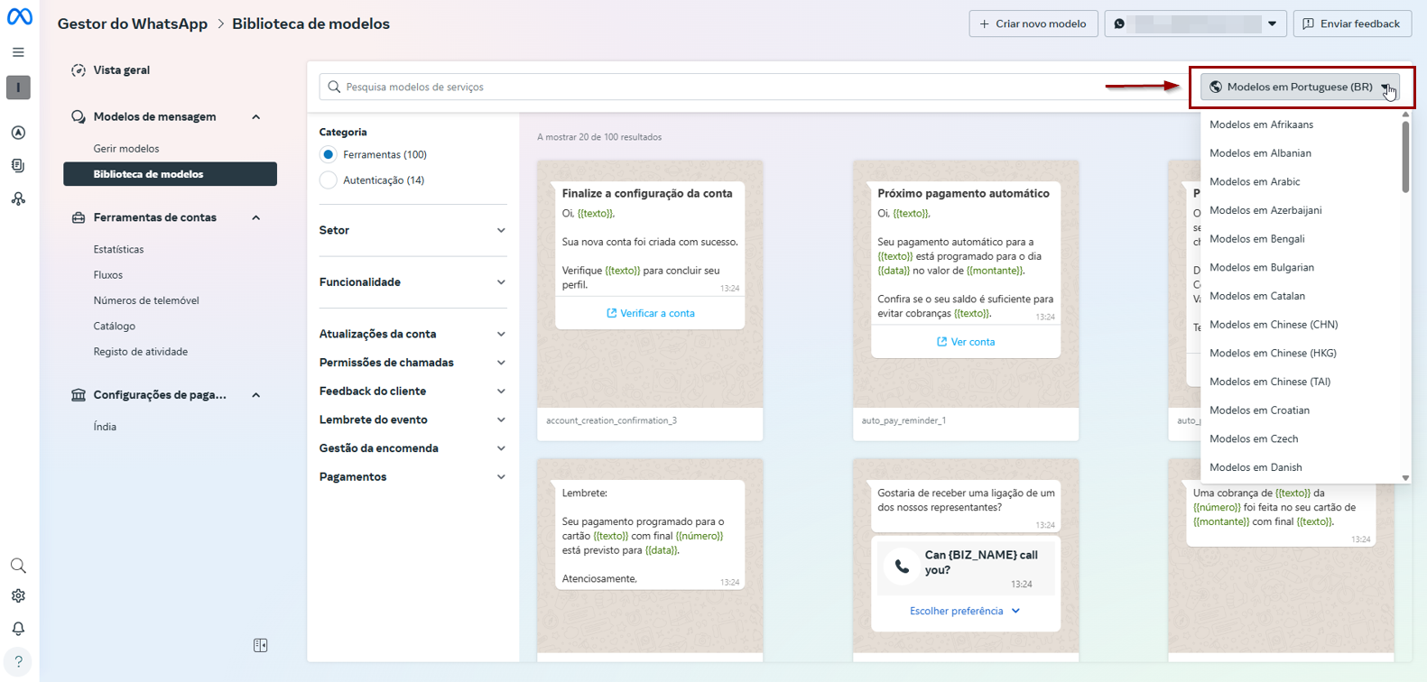Click the help question mark icon
This screenshot has width=1427, height=682.
pos(18,661)
